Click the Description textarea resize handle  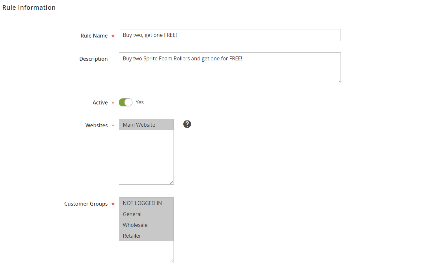(339, 81)
